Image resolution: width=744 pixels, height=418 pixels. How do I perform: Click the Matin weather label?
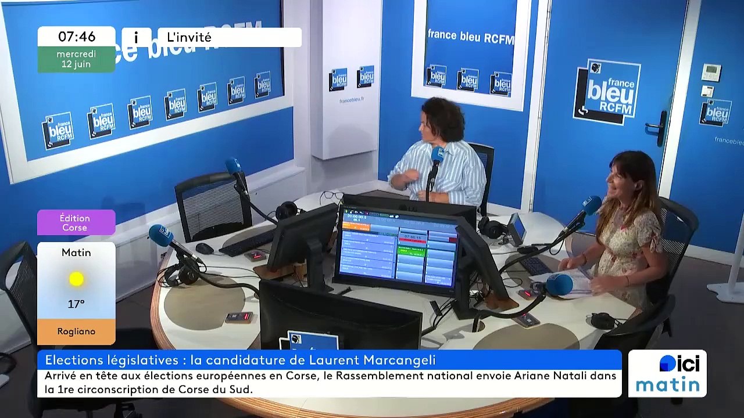(x=76, y=253)
